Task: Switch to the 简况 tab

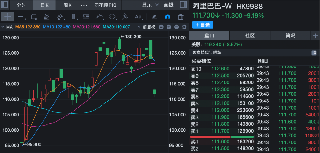Action: (x=290, y=36)
